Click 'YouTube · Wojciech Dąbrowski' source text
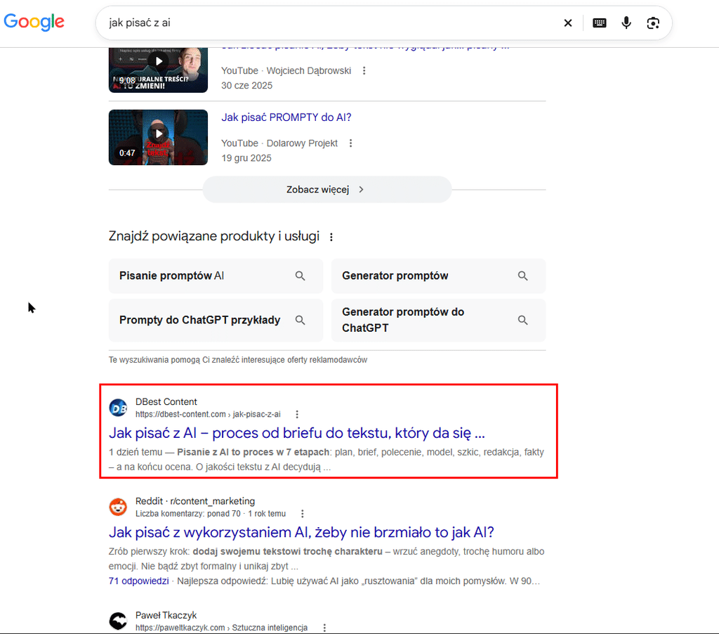 286,71
